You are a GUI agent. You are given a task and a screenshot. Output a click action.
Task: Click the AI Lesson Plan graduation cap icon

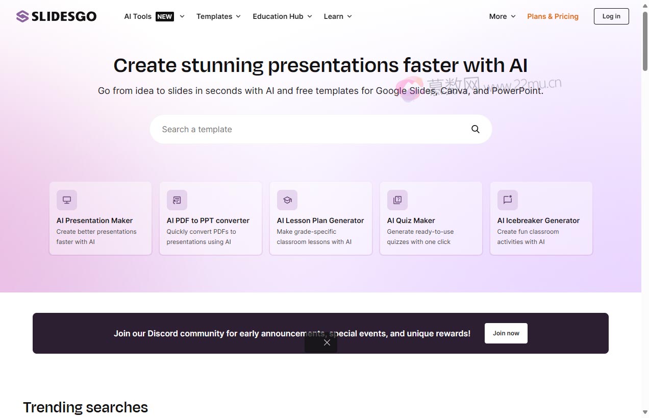point(287,200)
